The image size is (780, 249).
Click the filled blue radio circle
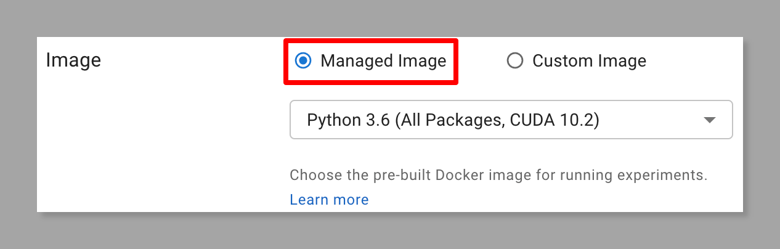[x=303, y=60]
